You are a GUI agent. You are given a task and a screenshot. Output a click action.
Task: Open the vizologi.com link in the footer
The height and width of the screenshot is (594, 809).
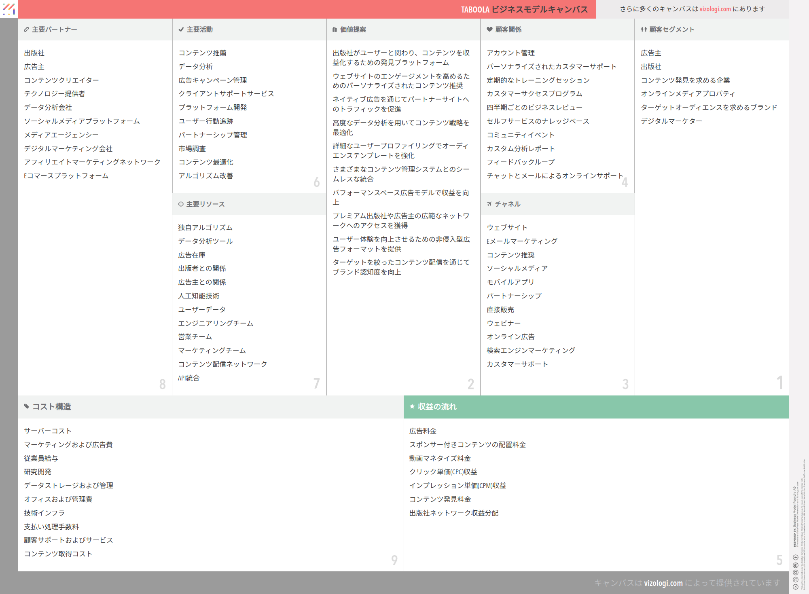pyautogui.click(x=663, y=583)
